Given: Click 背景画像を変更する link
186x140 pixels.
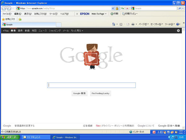Looking at the screenshot, I should 24,126.
